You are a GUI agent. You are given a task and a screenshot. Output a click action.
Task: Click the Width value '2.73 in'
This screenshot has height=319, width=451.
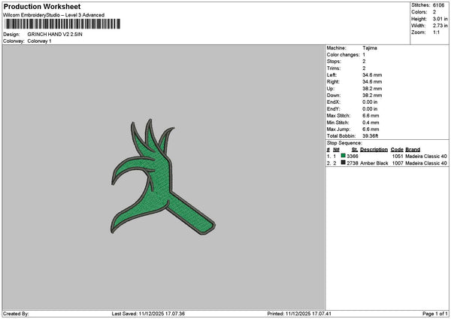(440, 26)
